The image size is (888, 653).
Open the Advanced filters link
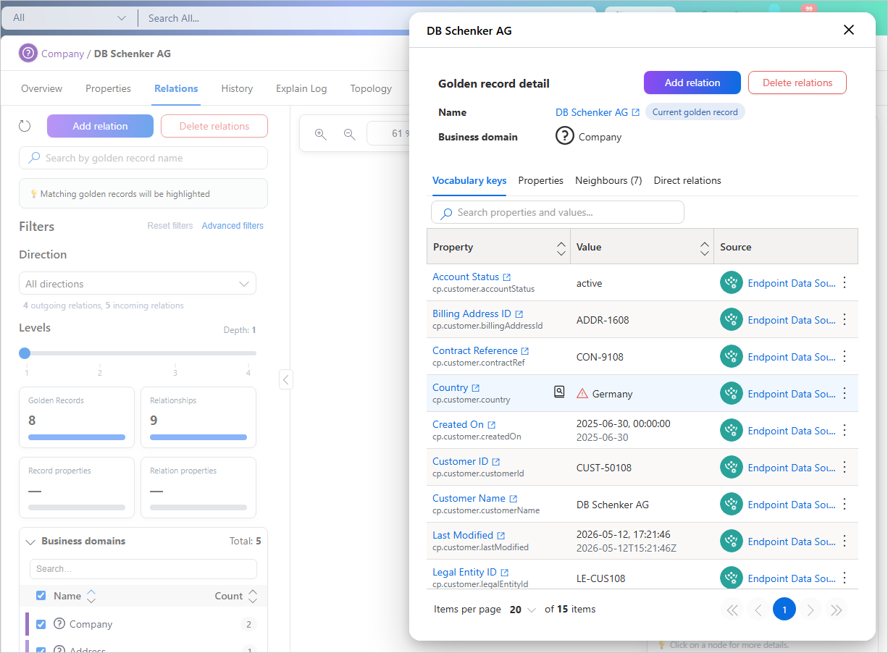233,226
